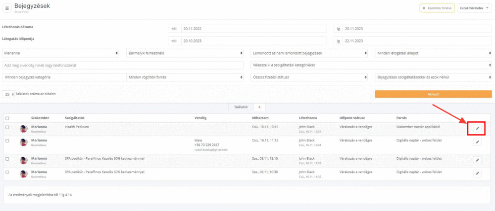Open the Minden látogatási állapot dropdown
The height and width of the screenshot is (211, 495).
tap(434, 53)
